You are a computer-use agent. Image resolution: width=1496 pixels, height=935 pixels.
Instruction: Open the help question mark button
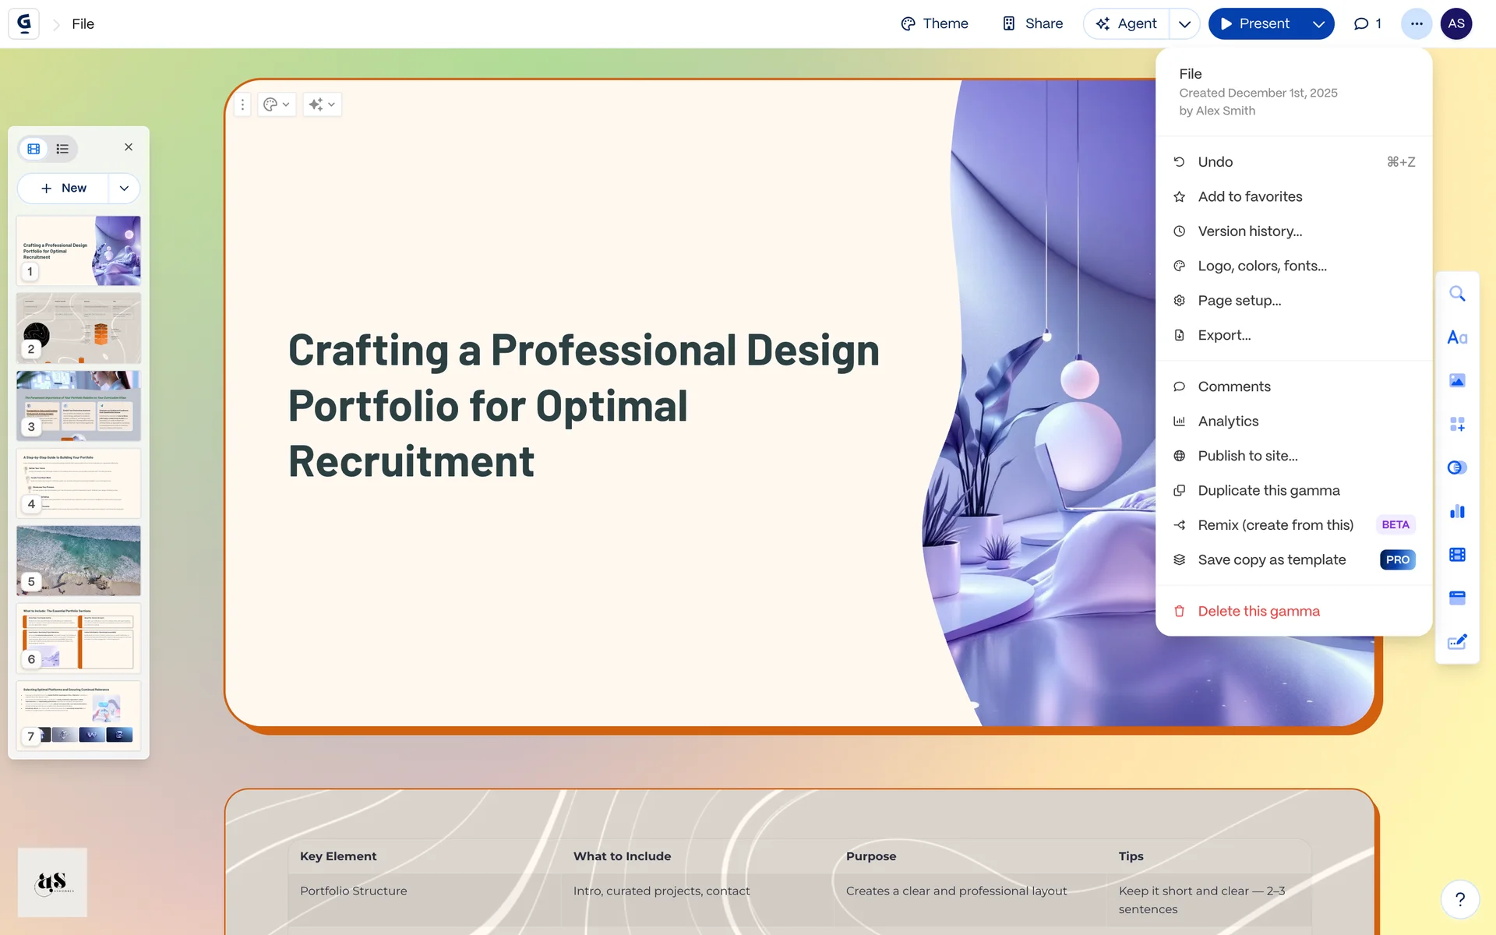[x=1460, y=899]
